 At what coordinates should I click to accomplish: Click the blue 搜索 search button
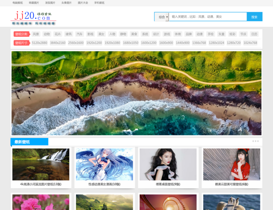click(255, 17)
